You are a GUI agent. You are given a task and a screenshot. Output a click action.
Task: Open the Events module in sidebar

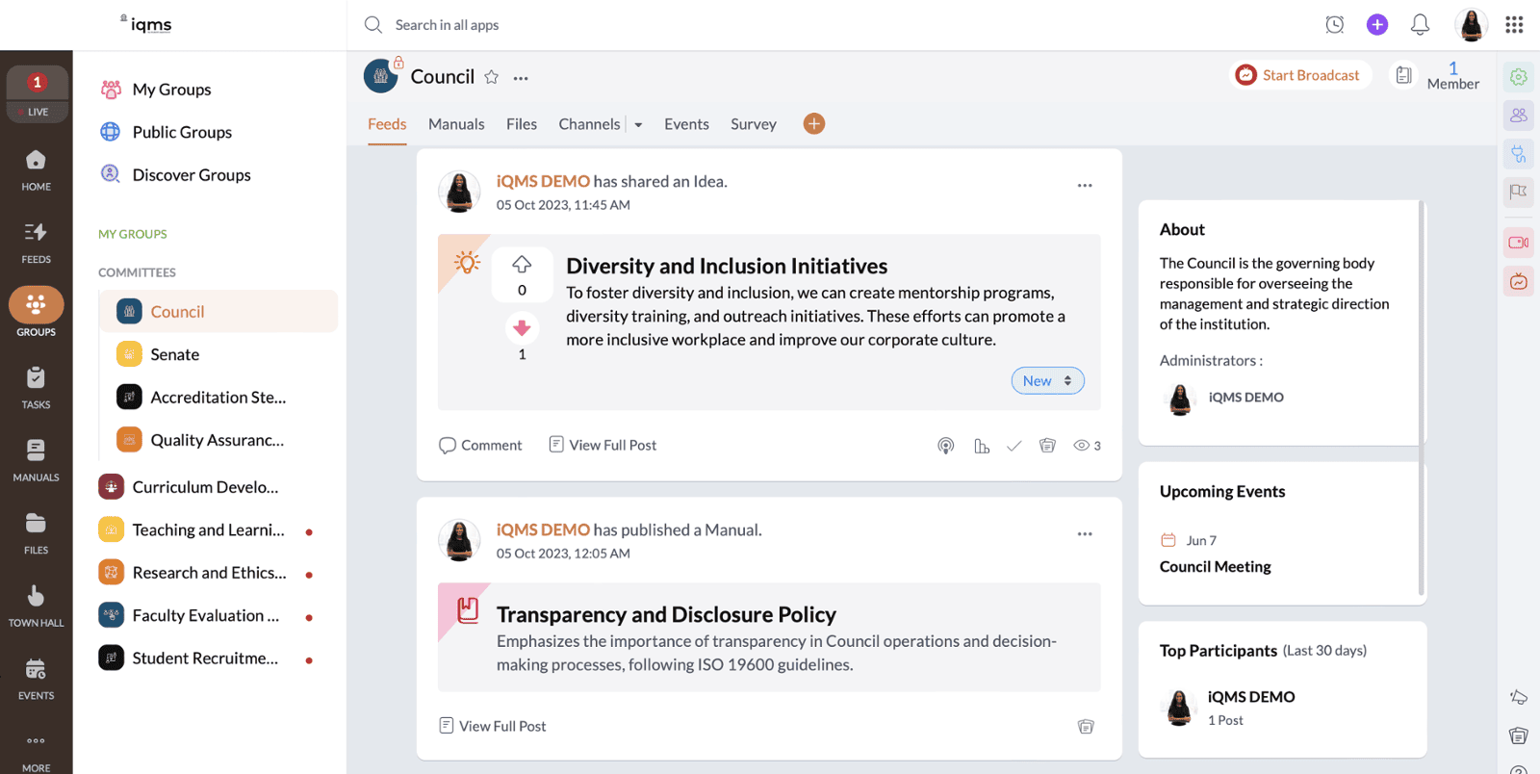[x=36, y=678]
